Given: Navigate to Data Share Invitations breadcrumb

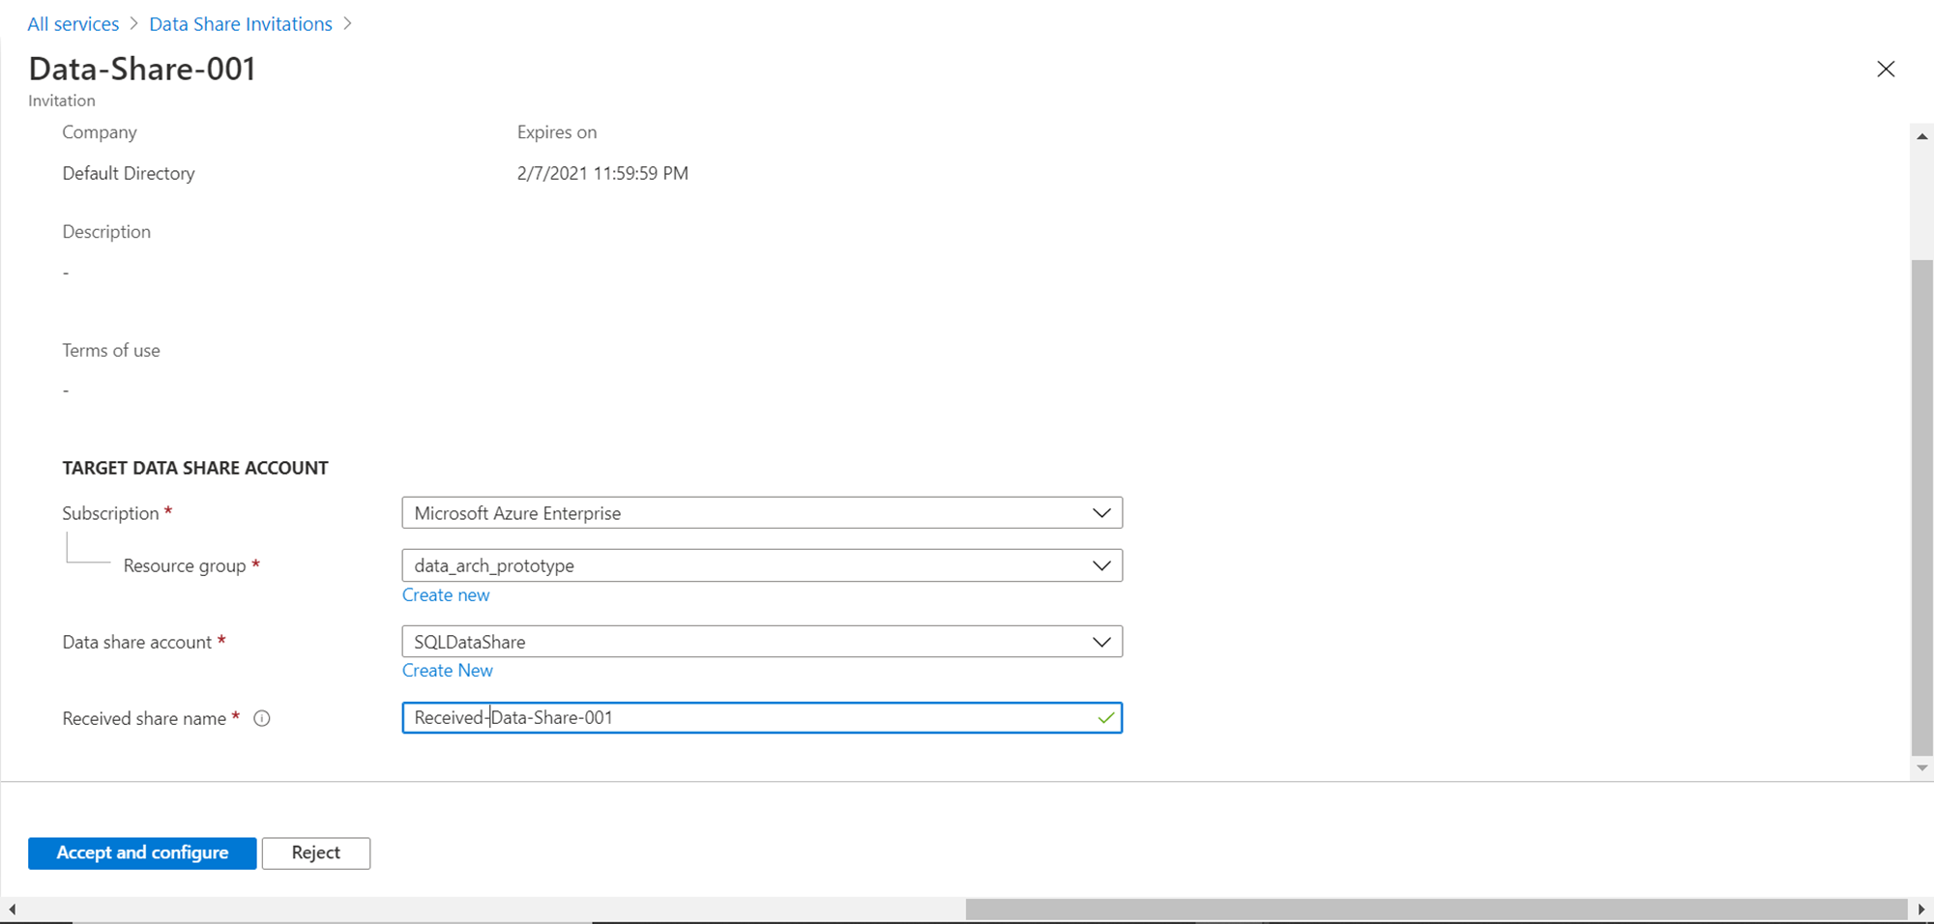Looking at the screenshot, I should click(241, 24).
